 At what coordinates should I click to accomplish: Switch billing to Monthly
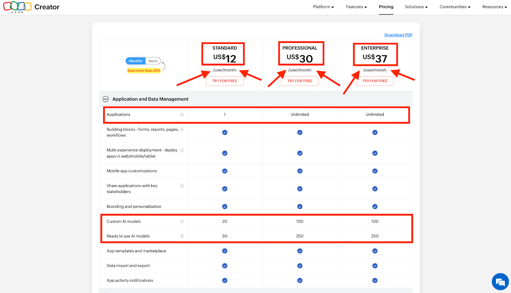click(136, 61)
